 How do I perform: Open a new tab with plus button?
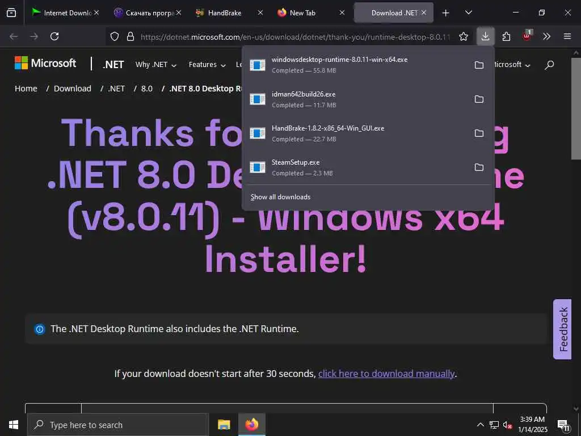445,13
